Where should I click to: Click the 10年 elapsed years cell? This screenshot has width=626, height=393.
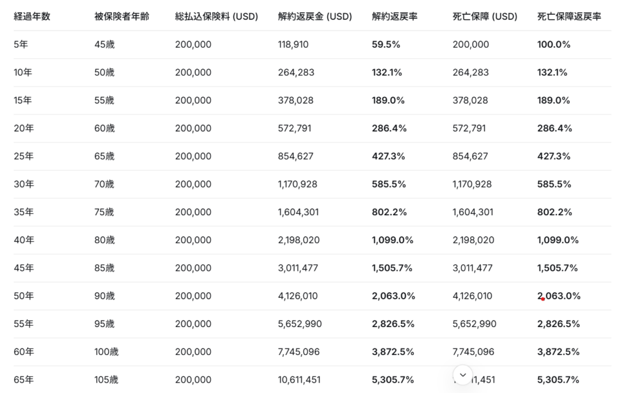[x=23, y=73]
